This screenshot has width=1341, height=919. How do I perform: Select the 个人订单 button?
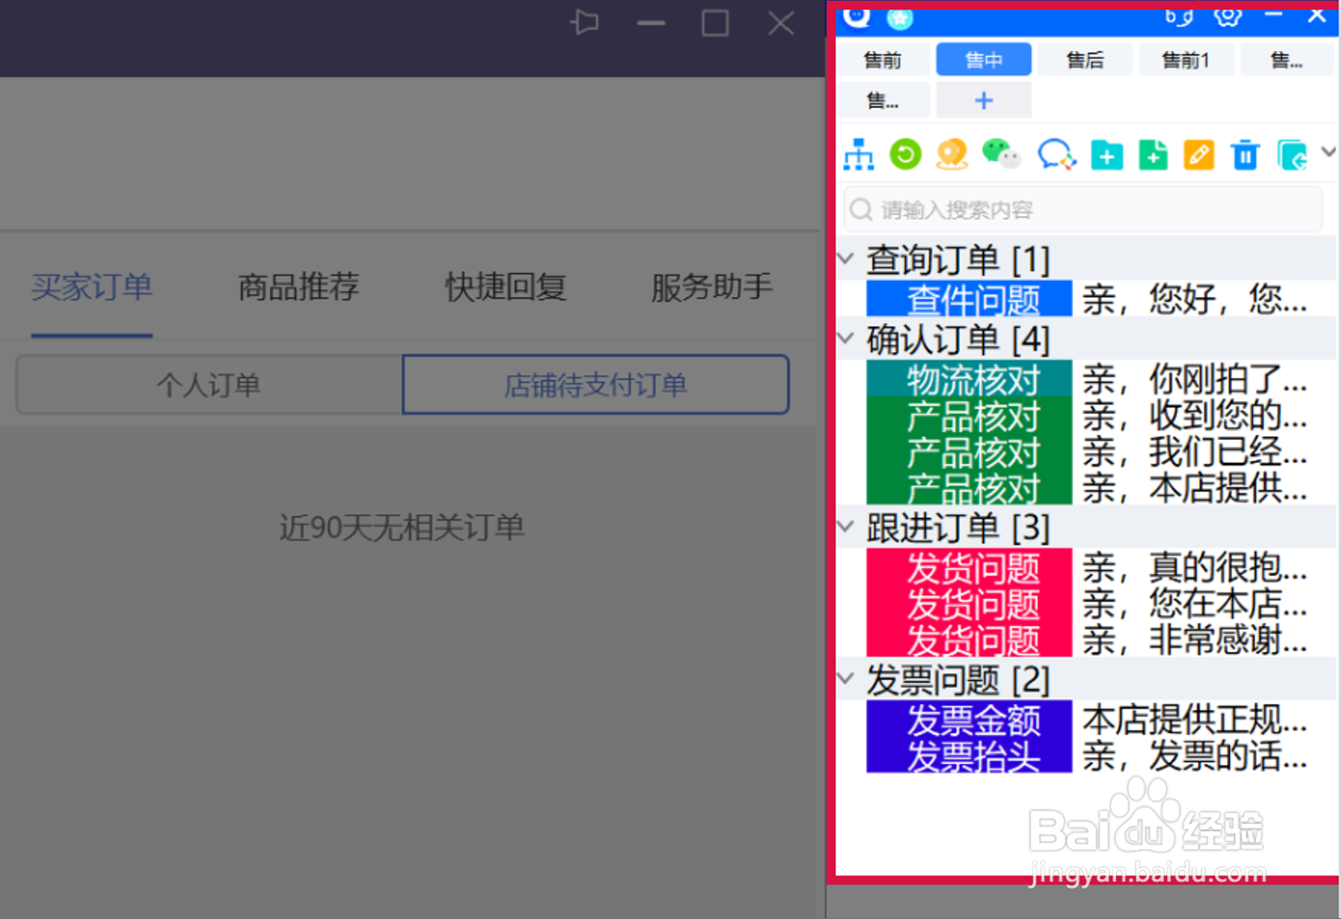(x=209, y=385)
